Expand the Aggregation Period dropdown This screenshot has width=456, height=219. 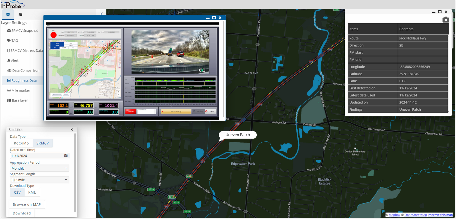click(x=39, y=168)
